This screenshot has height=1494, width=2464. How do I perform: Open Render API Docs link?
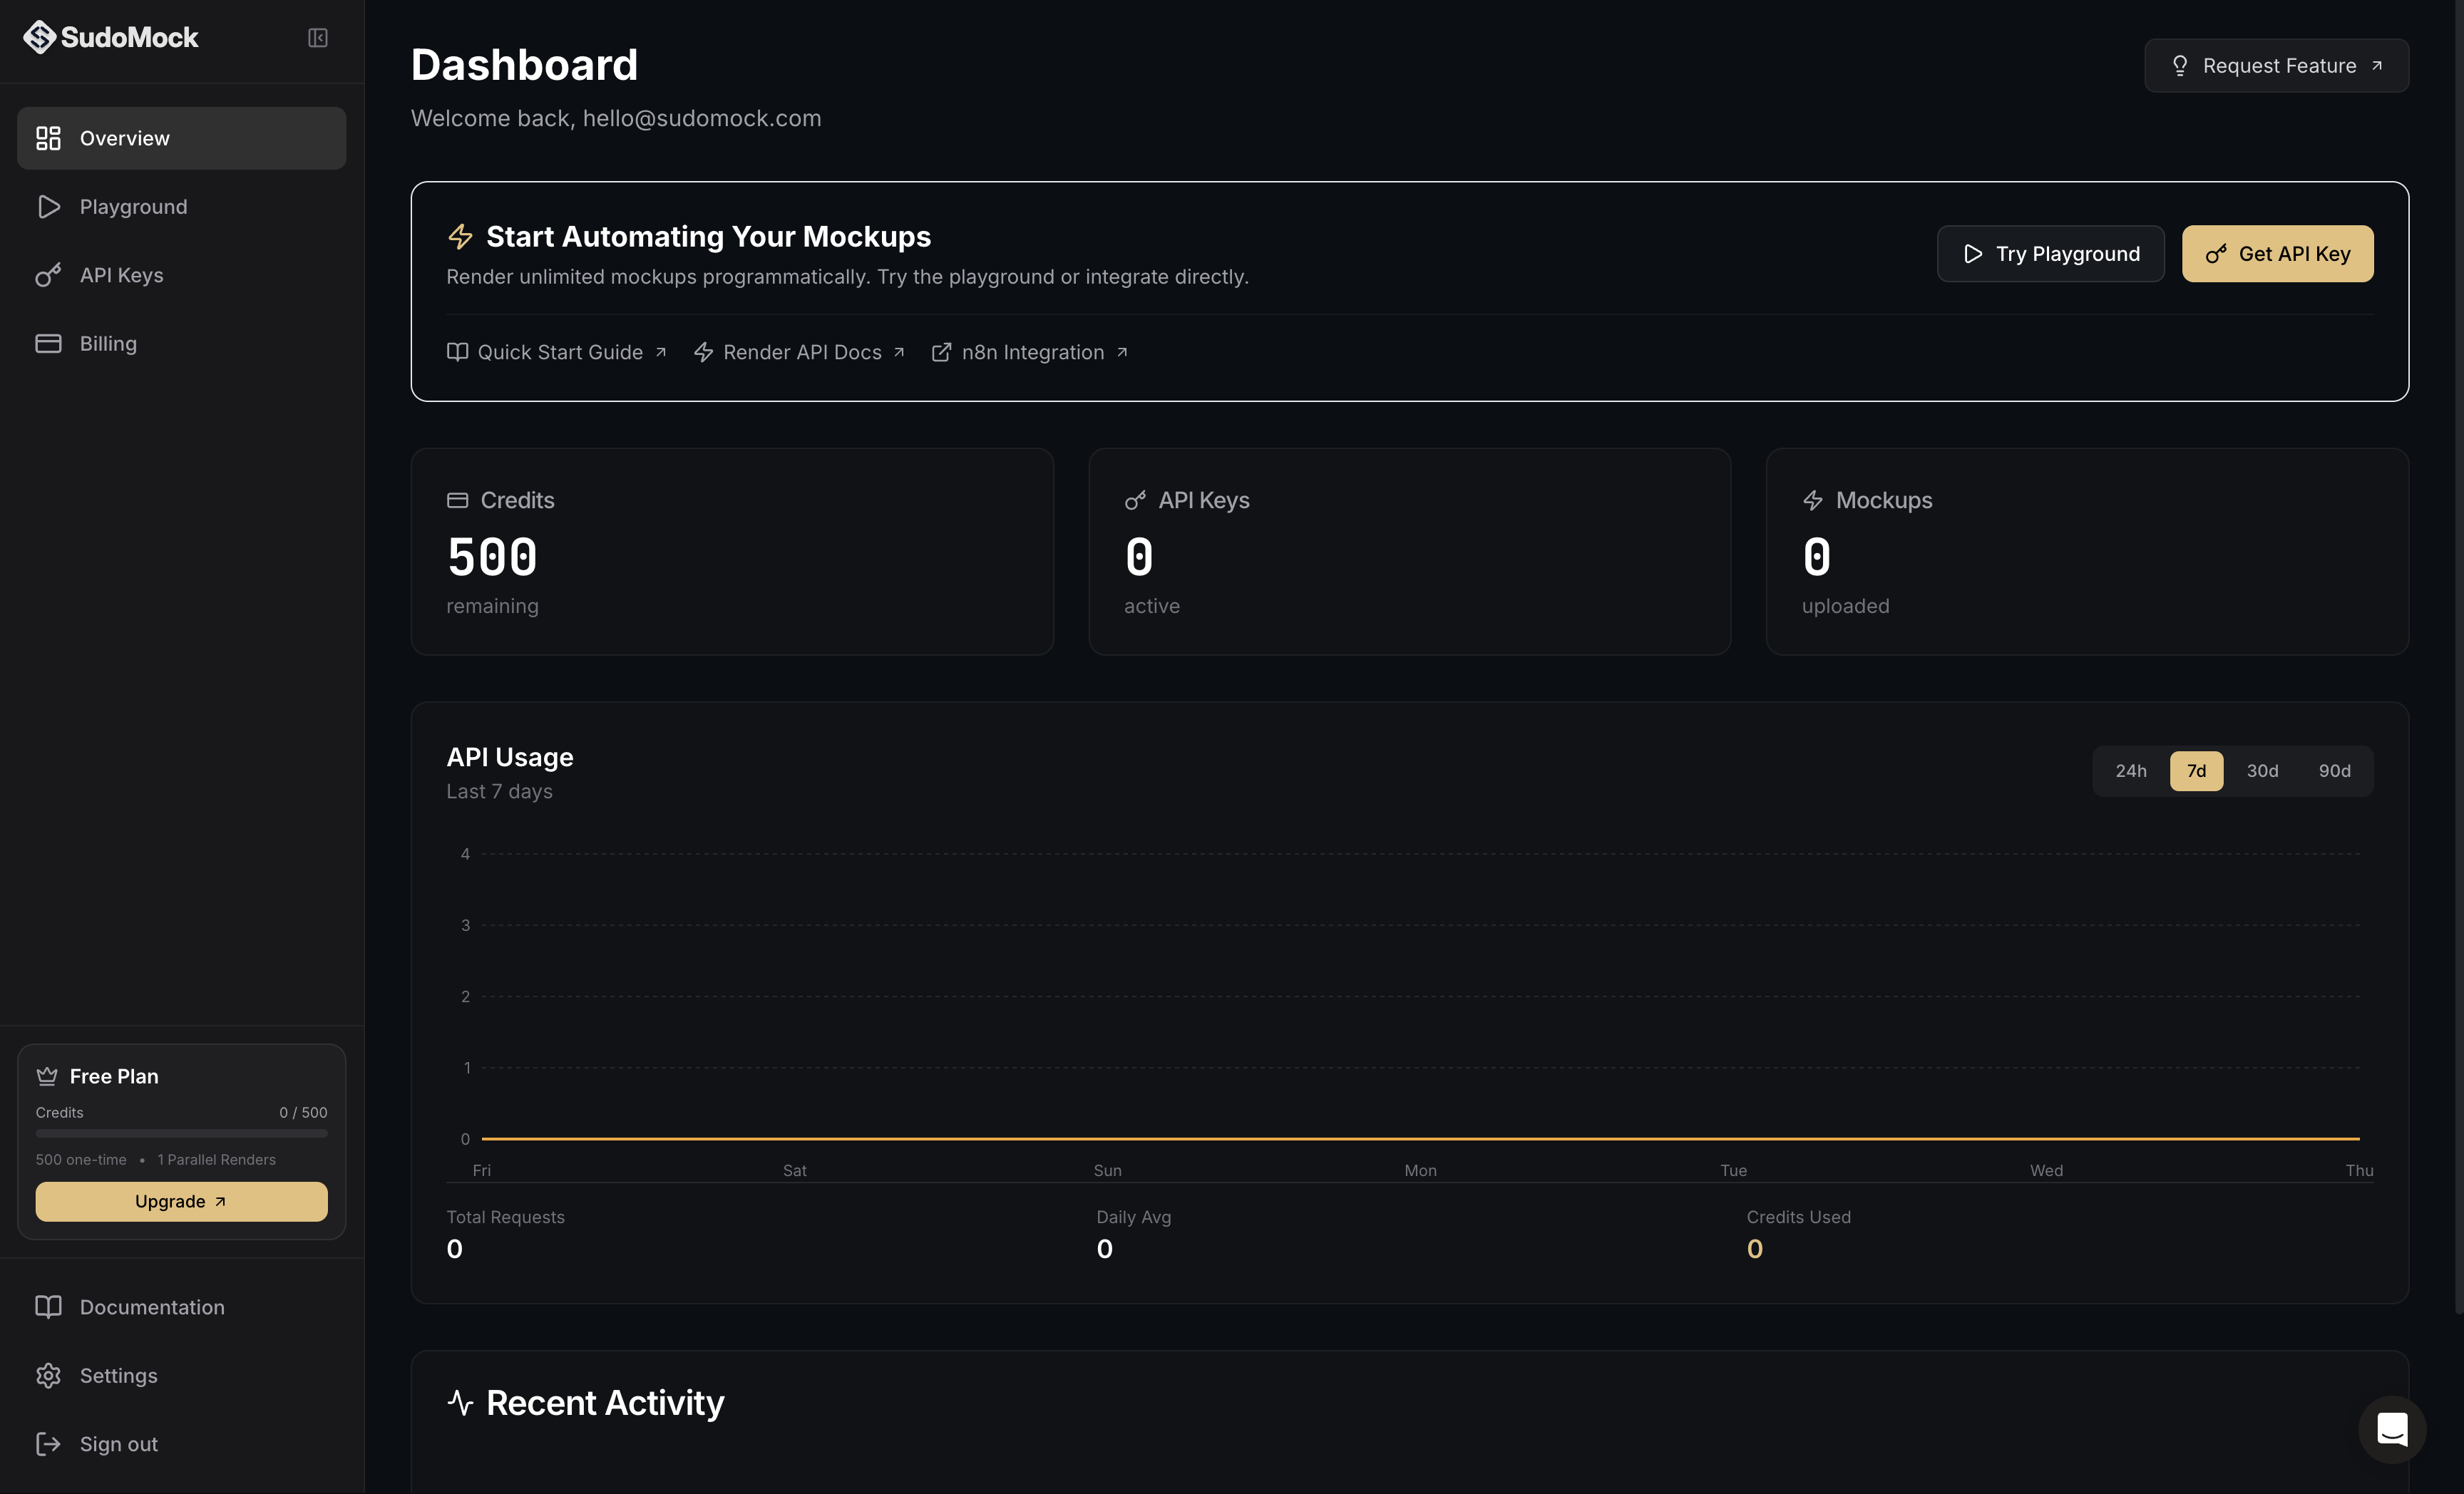[x=801, y=352]
